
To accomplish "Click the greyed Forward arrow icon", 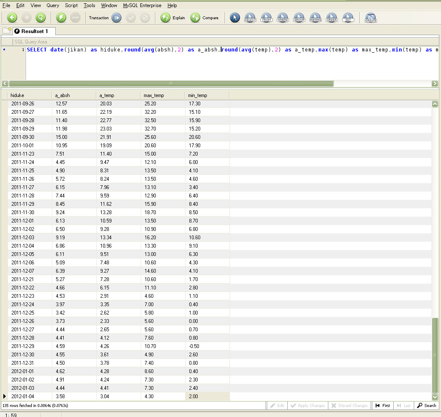I will coord(26,18).
